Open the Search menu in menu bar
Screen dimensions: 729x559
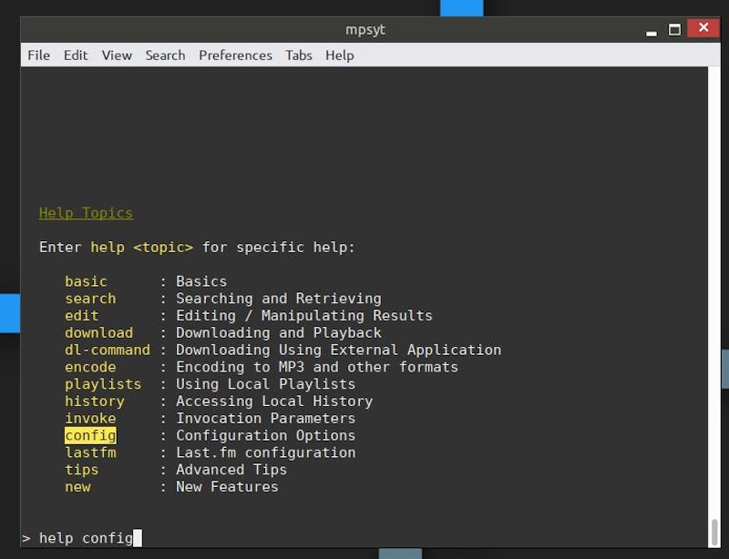coord(165,56)
